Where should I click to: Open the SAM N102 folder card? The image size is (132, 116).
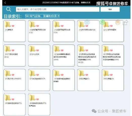point(88,55)
